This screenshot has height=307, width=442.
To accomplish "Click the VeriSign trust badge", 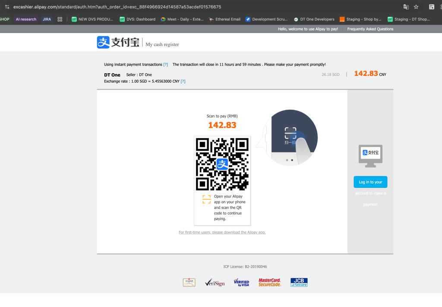I will click(215, 282).
